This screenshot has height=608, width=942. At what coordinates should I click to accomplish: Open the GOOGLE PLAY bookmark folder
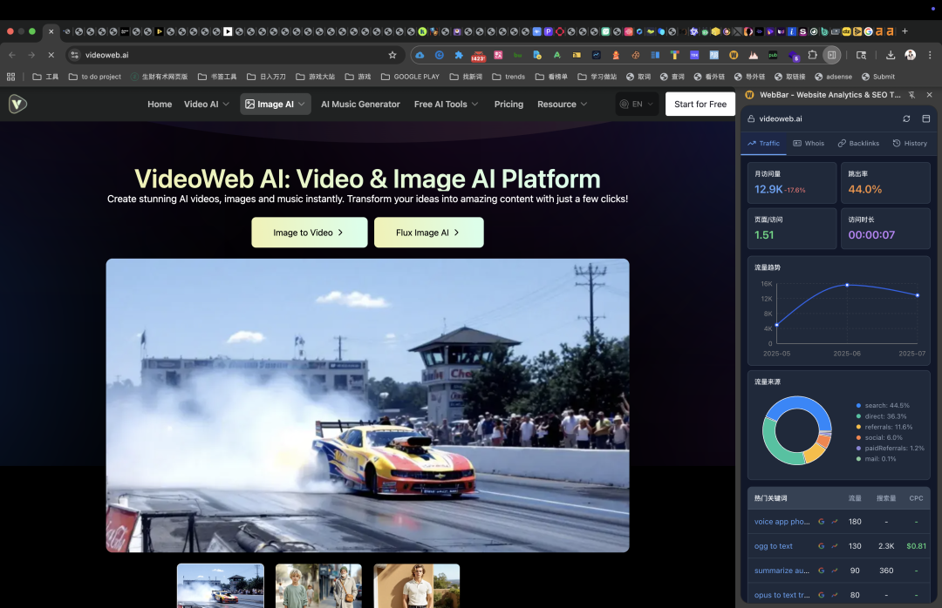click(410, 77)
